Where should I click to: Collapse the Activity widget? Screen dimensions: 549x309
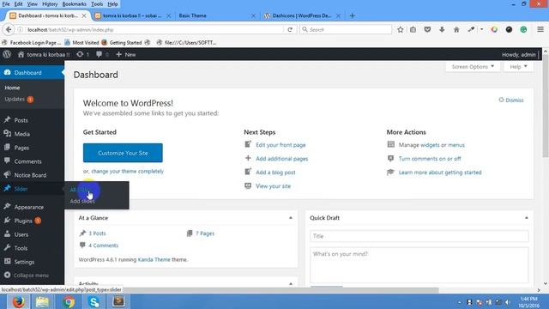[291, 284]
